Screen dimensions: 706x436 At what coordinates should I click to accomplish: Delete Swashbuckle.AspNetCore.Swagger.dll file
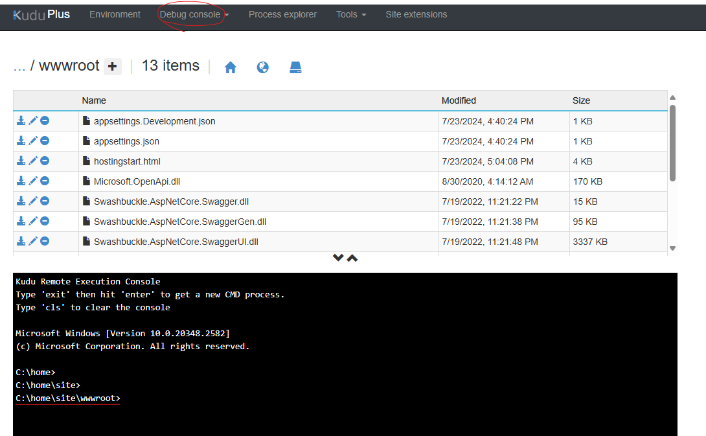[x=45, y=201]
